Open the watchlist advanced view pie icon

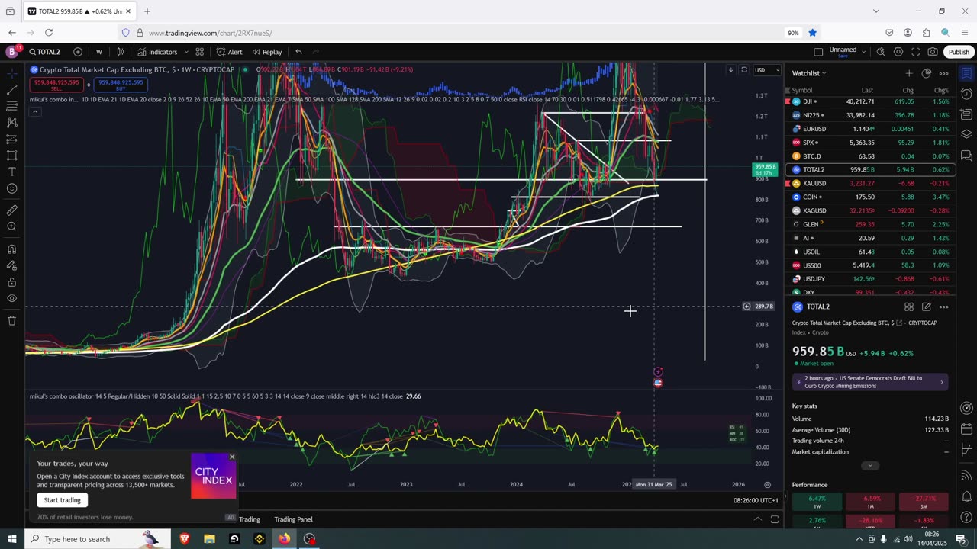pyautogui.click(x=927, y=73)
